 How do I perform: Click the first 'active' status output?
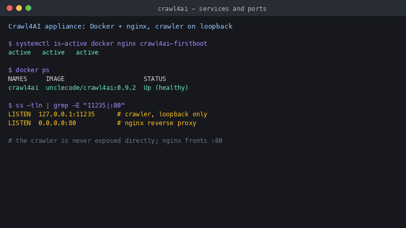(19, 52)
